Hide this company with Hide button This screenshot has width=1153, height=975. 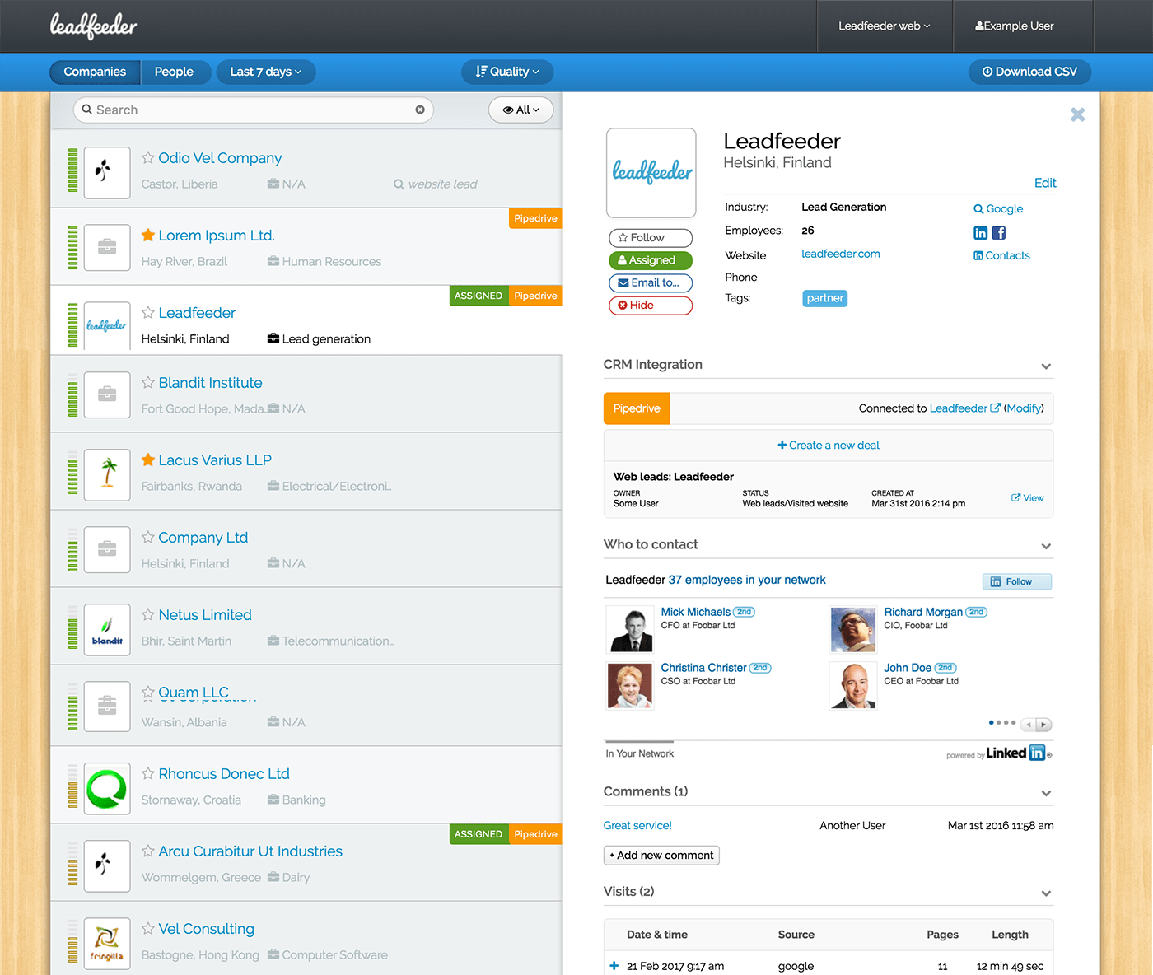pyautogui.click(x=651, y=305)
